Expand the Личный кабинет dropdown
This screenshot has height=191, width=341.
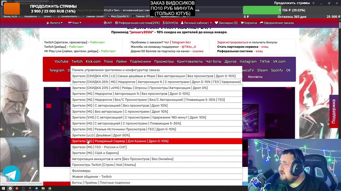click(x=196, y=23)
